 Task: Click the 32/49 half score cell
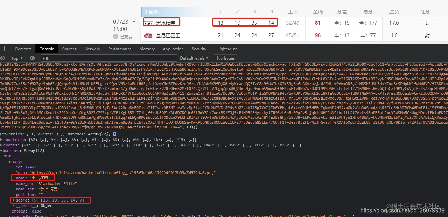pos(293,23)
